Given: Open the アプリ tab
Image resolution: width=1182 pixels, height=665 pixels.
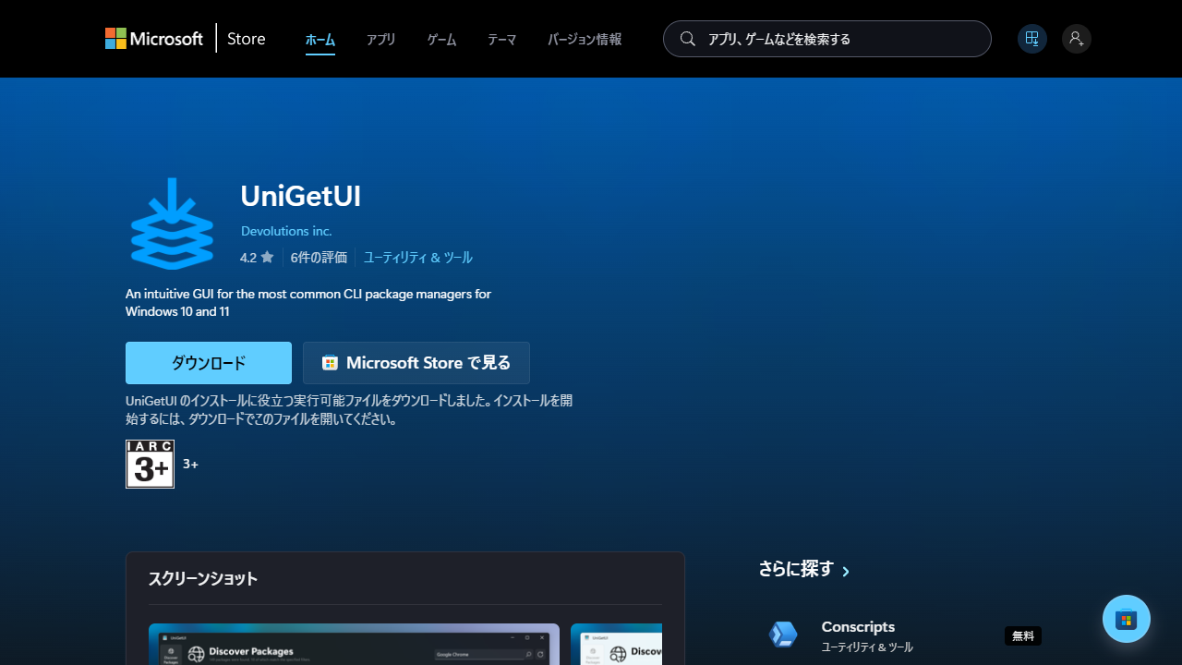Looking at the screenshot, I should click(x=380, y=40).
